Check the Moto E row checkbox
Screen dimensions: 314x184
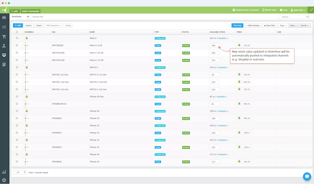coord(17,38)
